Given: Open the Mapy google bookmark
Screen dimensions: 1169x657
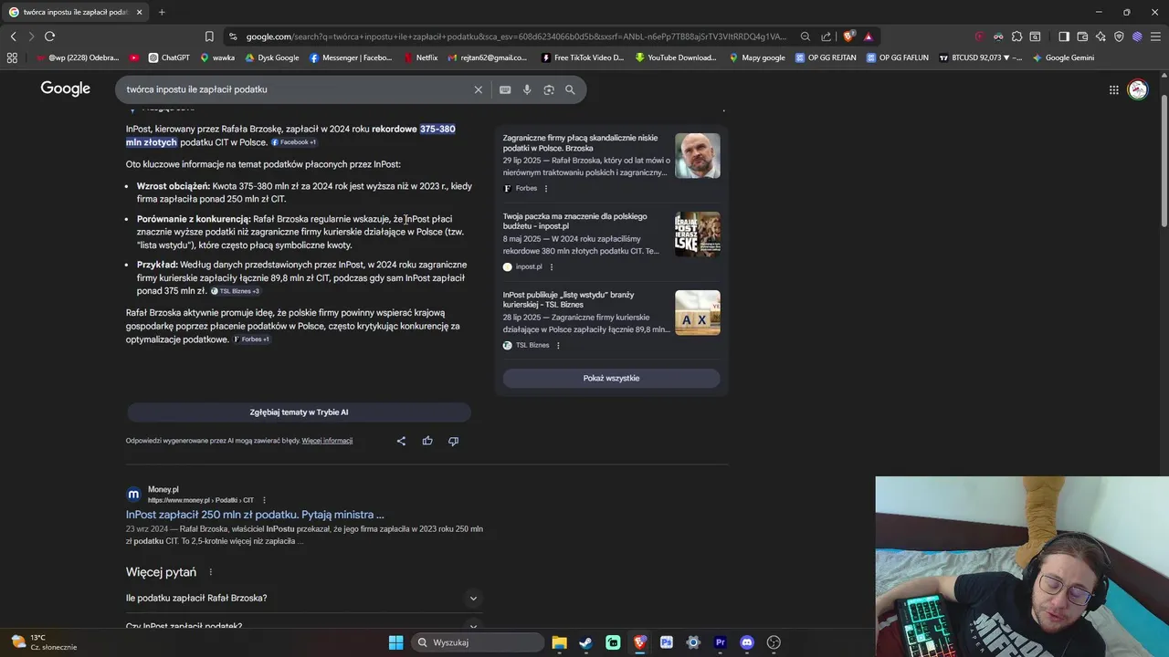Looking at the screenshot, I should (x=757, y=57).
